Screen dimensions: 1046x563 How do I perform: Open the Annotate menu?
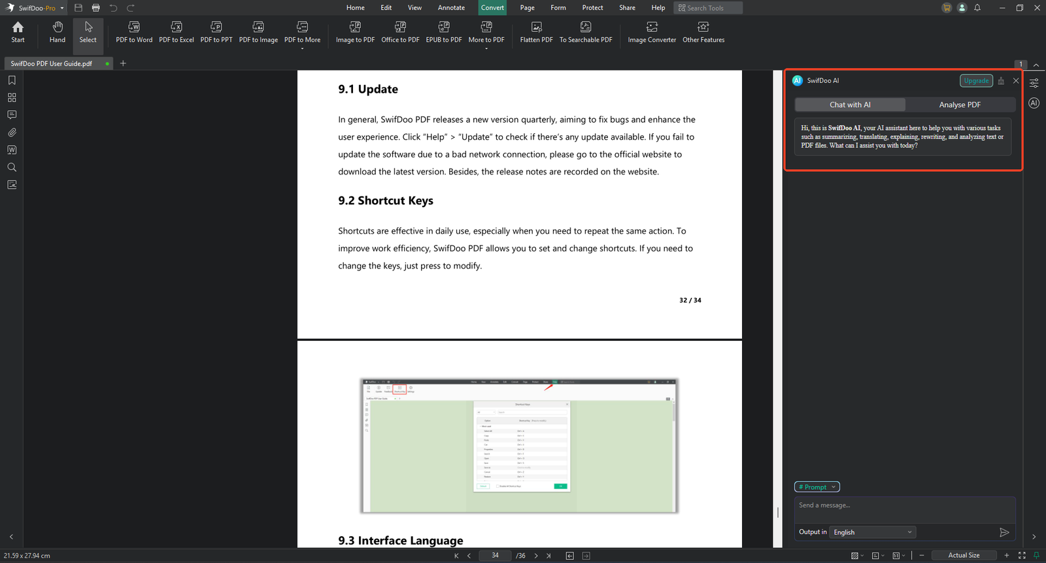(451, 8)
